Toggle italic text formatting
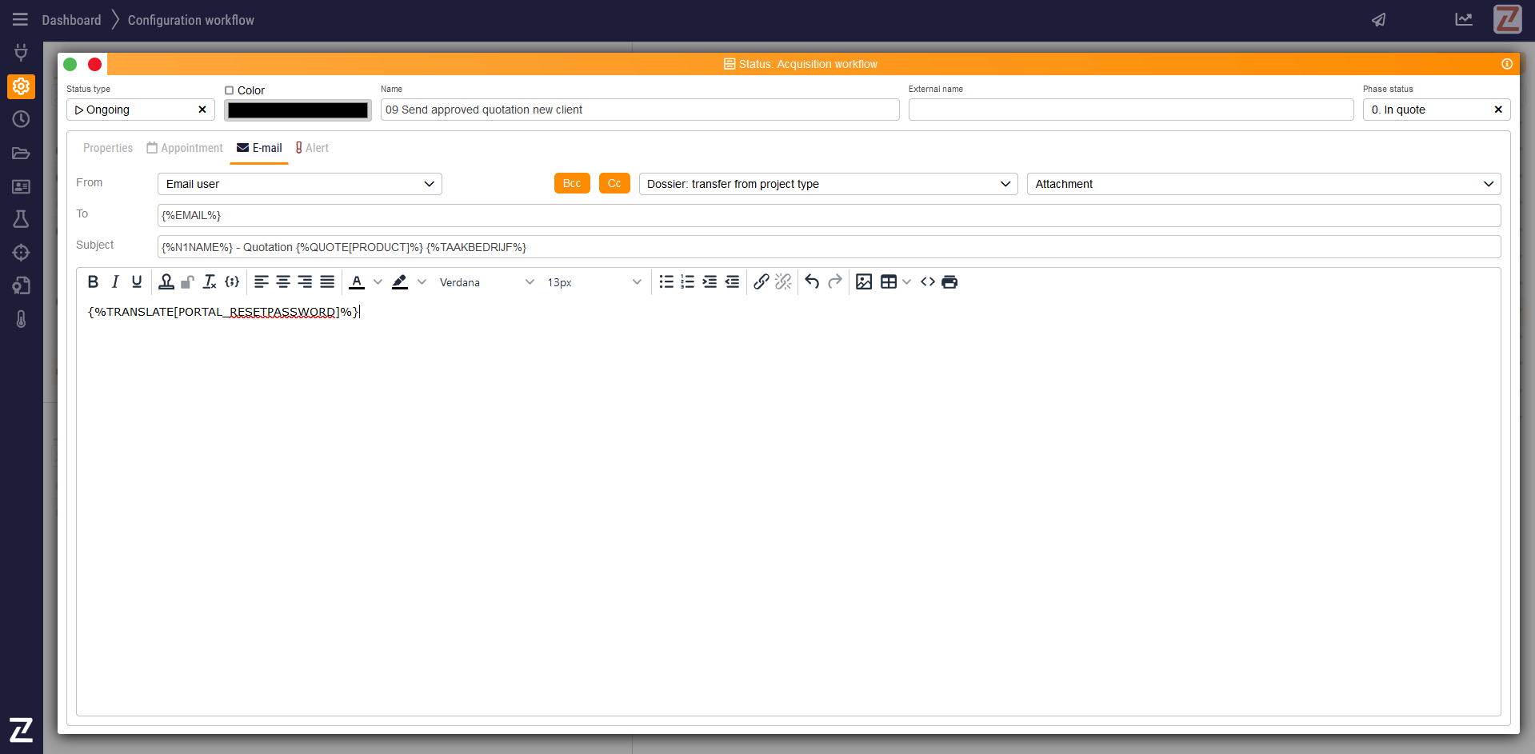The image size is (1535, 754). 115,281
